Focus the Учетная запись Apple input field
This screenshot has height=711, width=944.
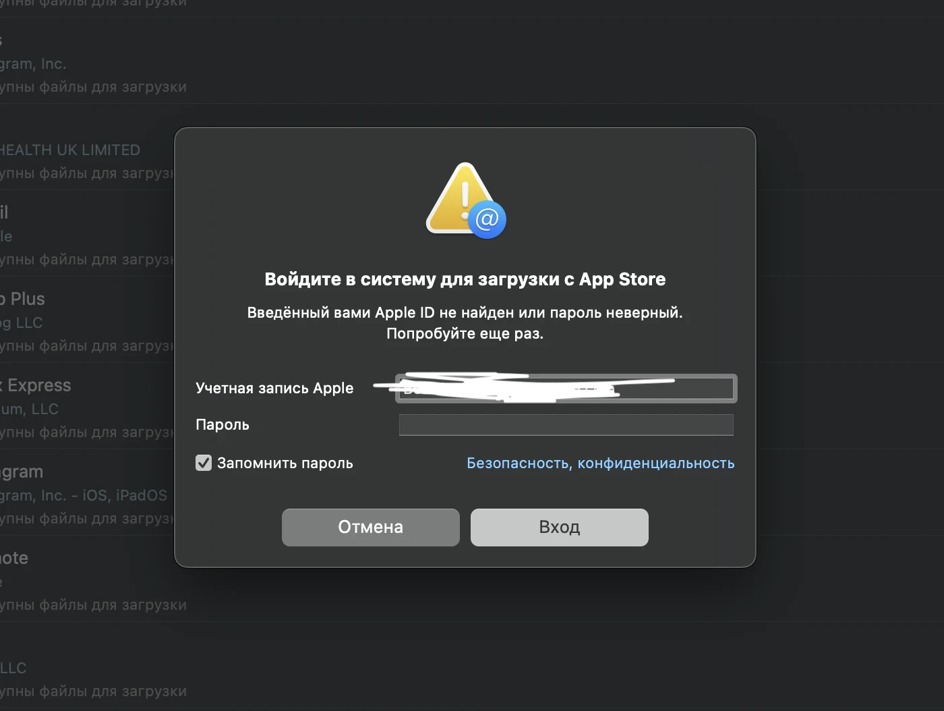tap(566, 389)
